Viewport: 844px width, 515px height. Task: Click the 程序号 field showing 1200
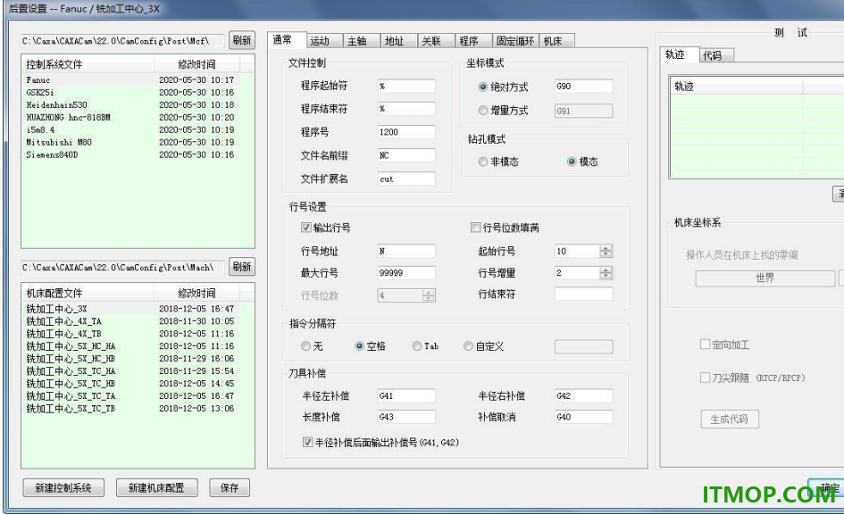[x=406, y=132]
